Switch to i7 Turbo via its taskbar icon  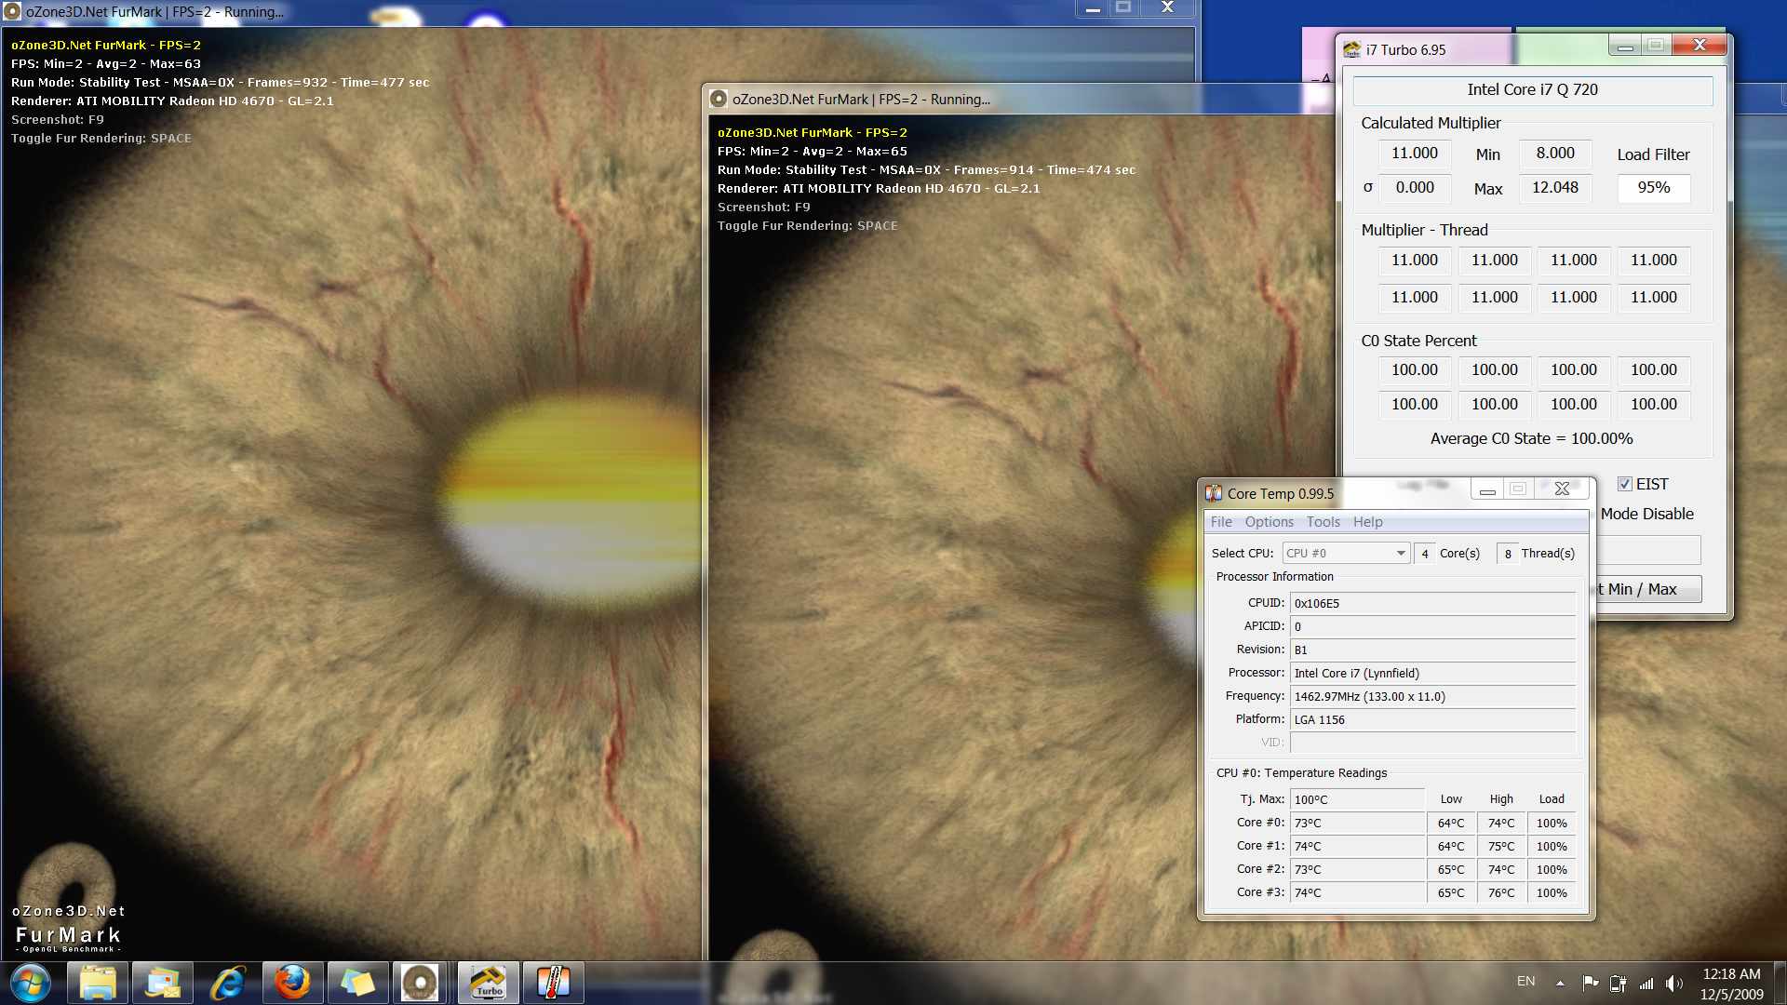click(489, 983)
